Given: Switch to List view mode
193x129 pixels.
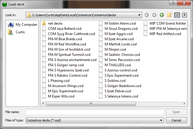Looking at the screenshot, I should [x=177, y=15].
